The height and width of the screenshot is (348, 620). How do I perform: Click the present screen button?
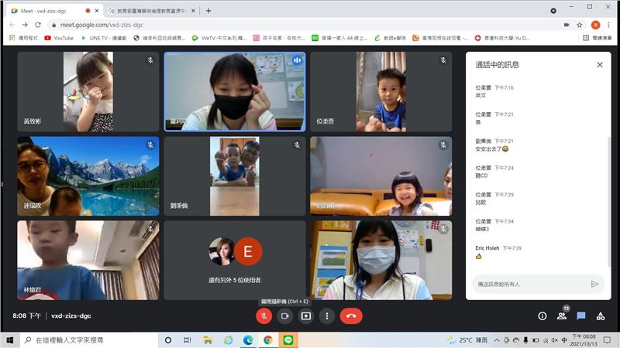pos(306,316)
